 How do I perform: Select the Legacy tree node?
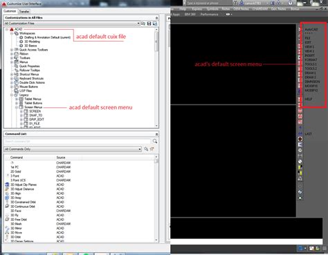(24, 95)
